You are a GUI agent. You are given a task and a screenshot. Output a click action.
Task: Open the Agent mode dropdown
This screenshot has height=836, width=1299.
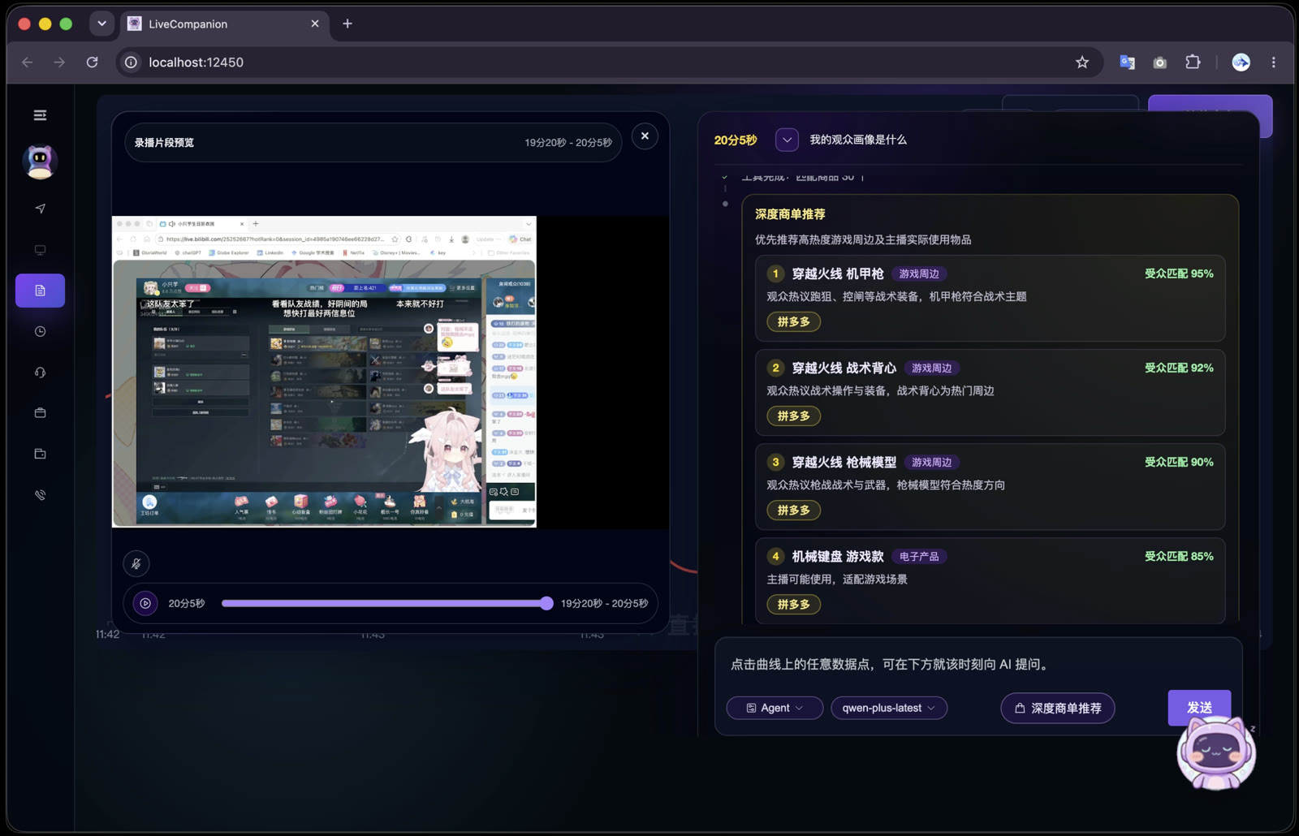[x=775, y=708]
